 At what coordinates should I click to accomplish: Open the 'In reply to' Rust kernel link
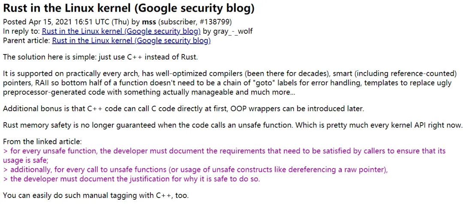[x=121, y=31]
